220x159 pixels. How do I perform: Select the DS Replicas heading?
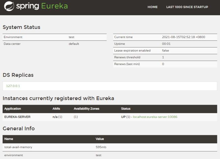tap(18, 75)
